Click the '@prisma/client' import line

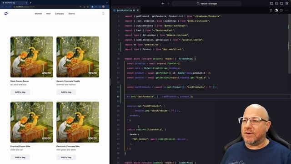(x=155, y=49)
